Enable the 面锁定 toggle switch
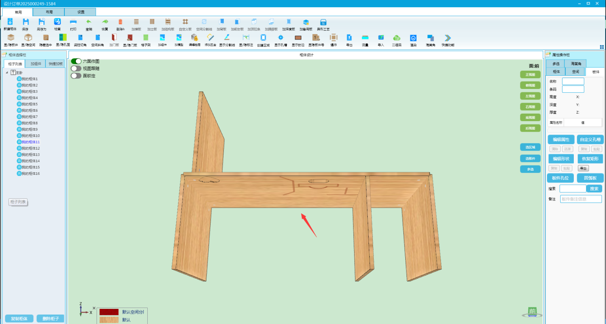Image resolution: width=606 pixels, height=324 pixels. [76, 76]
